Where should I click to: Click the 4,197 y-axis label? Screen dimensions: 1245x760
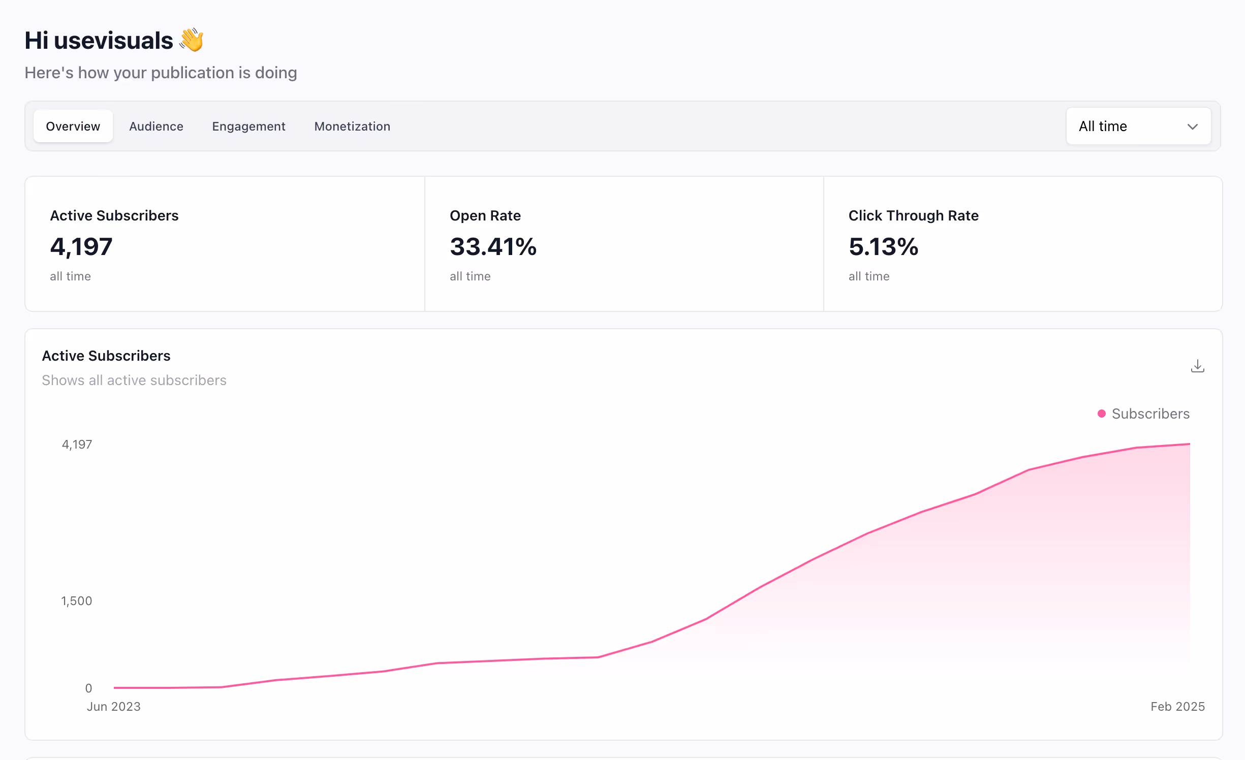[77, 445]
